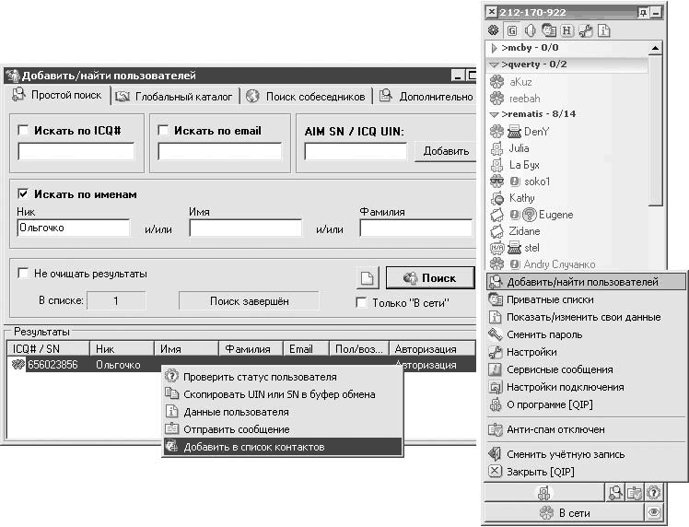The image size is (689, 527).
Task: Click the find users icon in bottom bar
Action: coord(615,493)
